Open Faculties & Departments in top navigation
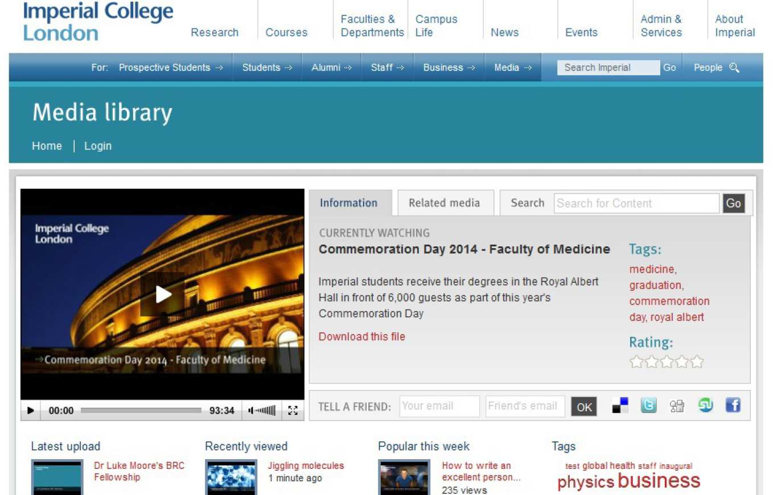Viewport: 773px width, 495px height. point(372,26)
